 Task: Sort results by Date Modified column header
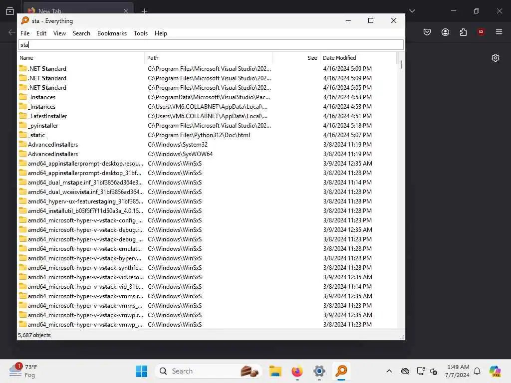click(x=358, y=58)
